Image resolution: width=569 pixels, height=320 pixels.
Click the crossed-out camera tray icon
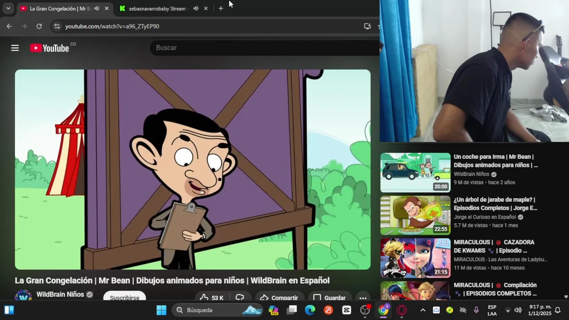pos(463,310)
